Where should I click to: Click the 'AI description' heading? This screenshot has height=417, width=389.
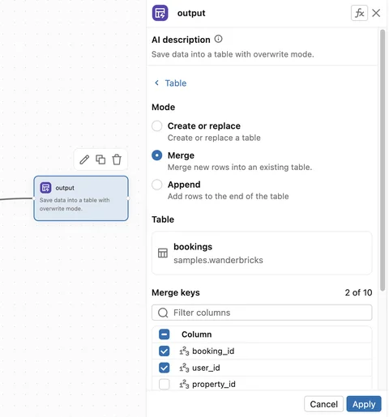181,40
